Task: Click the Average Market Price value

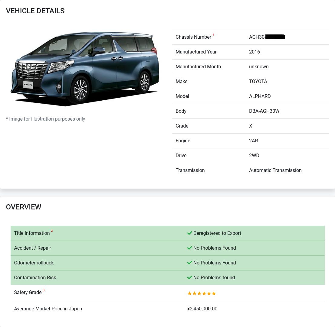Action: point(202,309)
